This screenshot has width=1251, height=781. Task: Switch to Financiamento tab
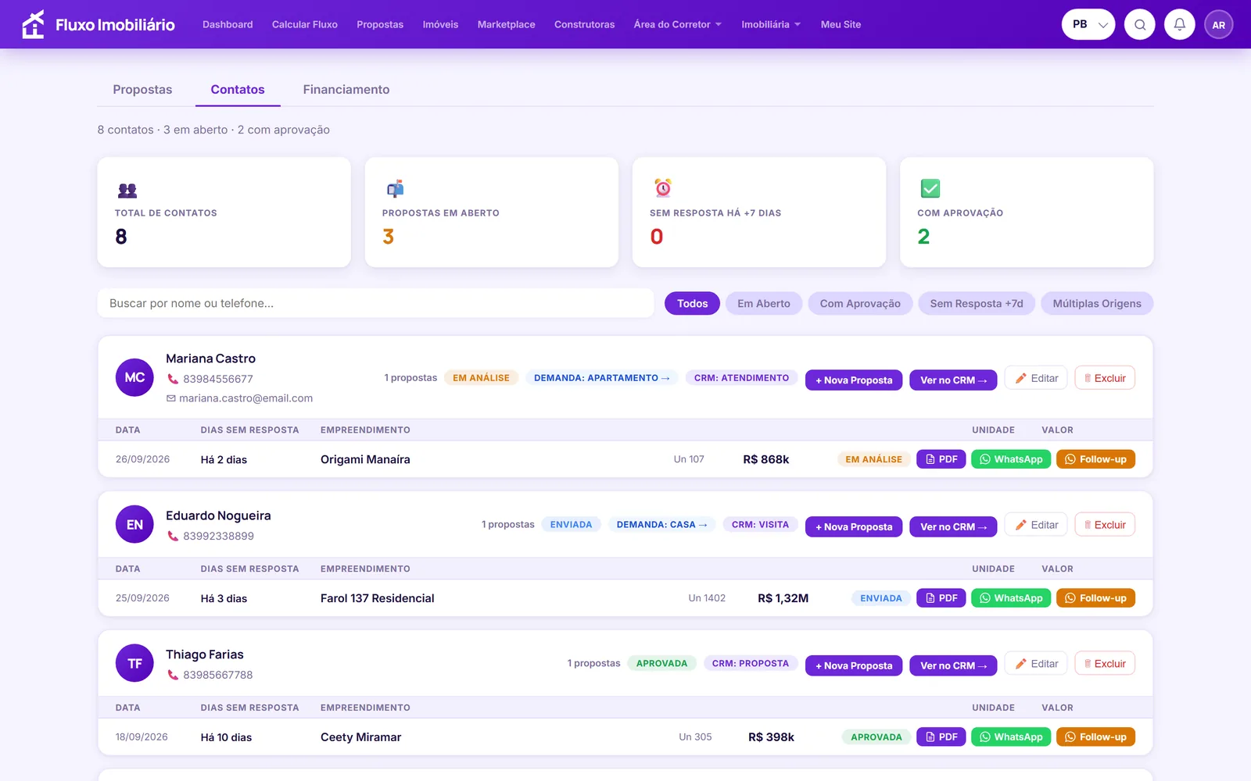click(x=346, y=90)
